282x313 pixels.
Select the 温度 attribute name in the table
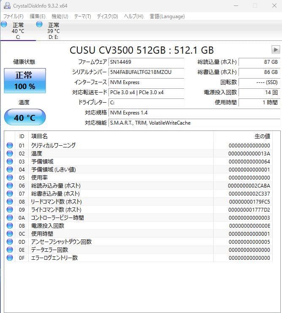click(37, 153)
